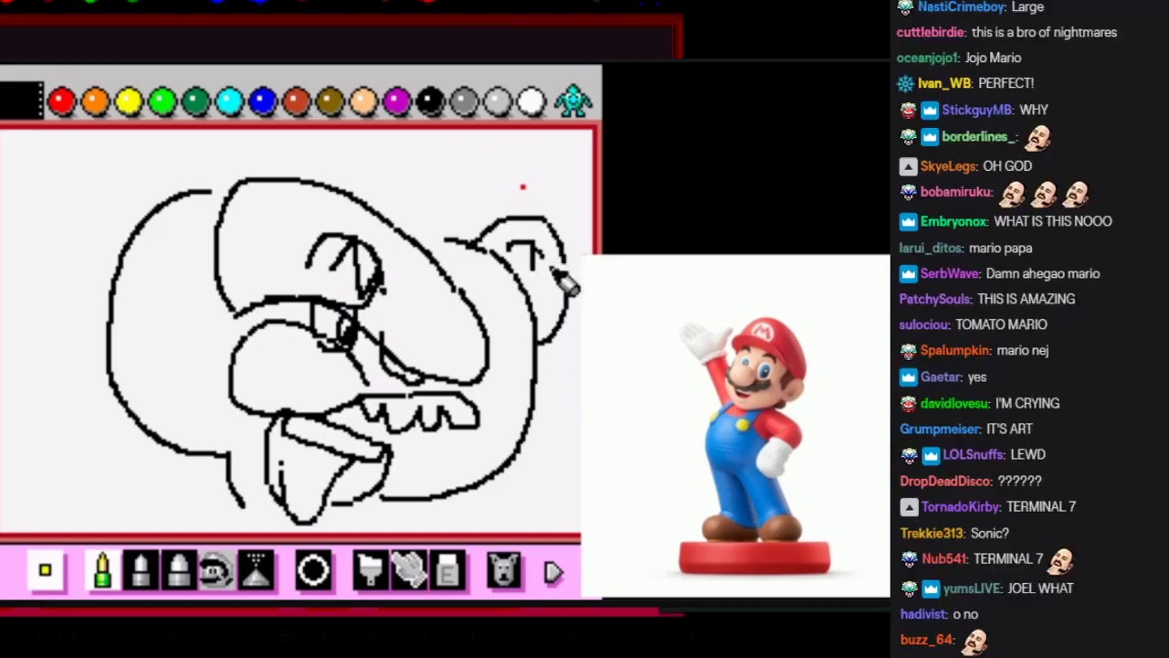The height and width of the screenshot is (658, 1169).
Task: Pick the light green color ball
Action: click(x=162, y=101)
